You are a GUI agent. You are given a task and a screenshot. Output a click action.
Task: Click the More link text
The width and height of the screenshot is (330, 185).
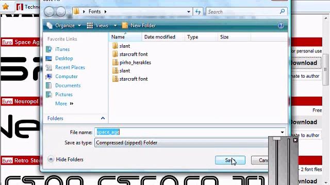[61, 104]
